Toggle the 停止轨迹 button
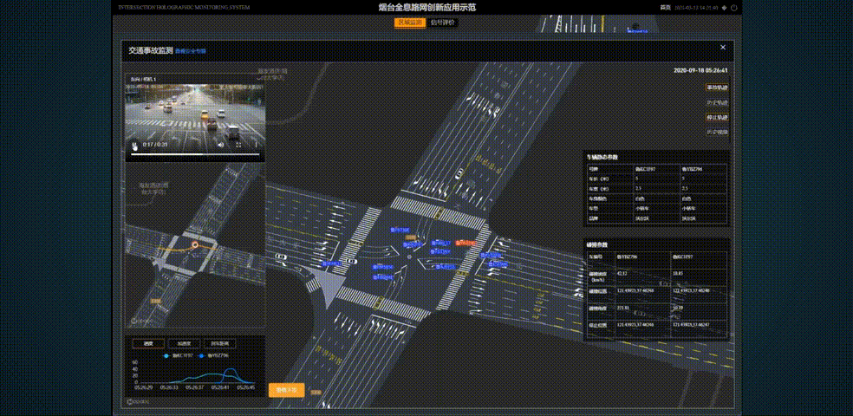The height and width of the screenshot is (416, 853). click(717, 117)
